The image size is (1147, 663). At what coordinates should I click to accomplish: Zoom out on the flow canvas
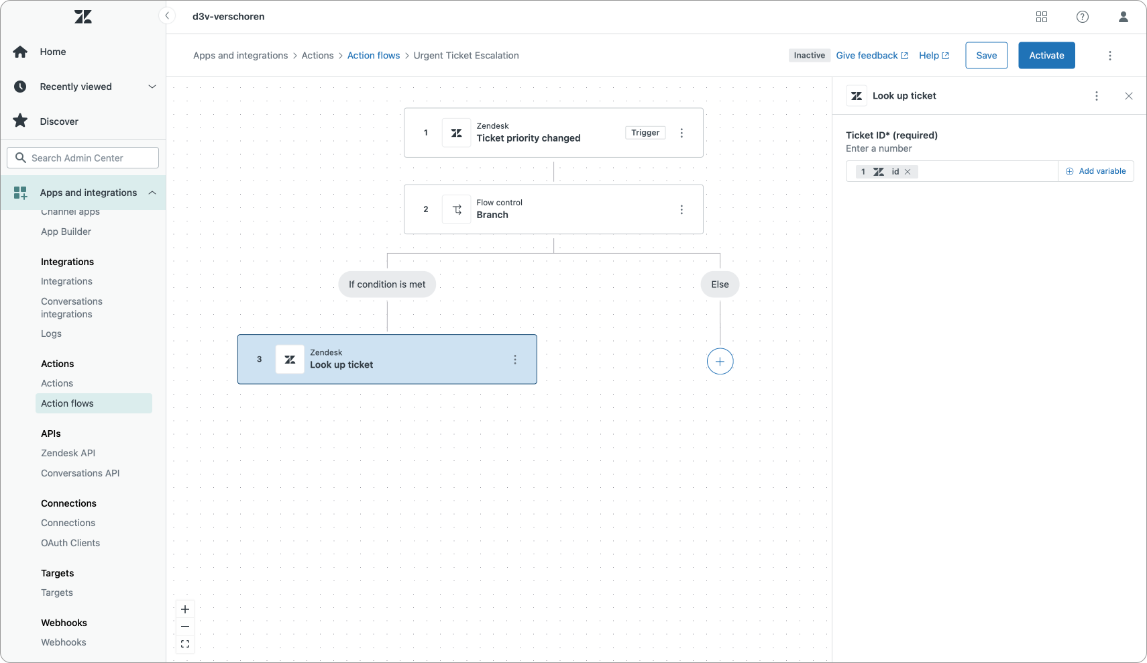point(185,627)
